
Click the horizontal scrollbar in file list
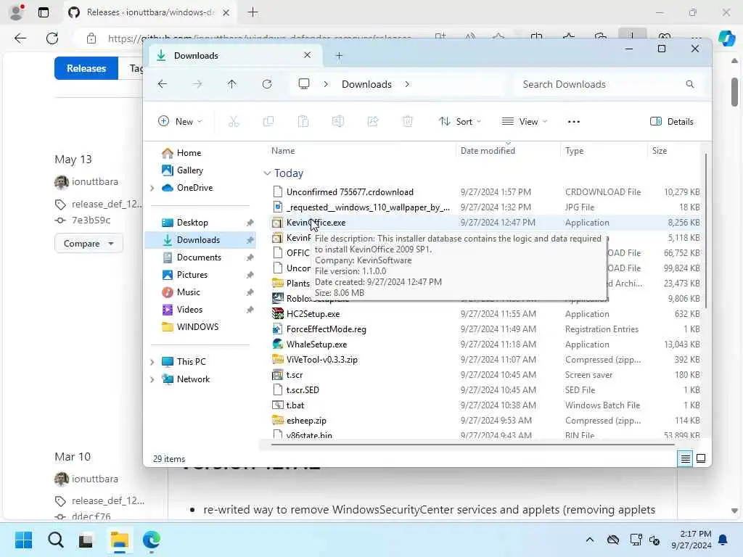[x=472, y=445]
